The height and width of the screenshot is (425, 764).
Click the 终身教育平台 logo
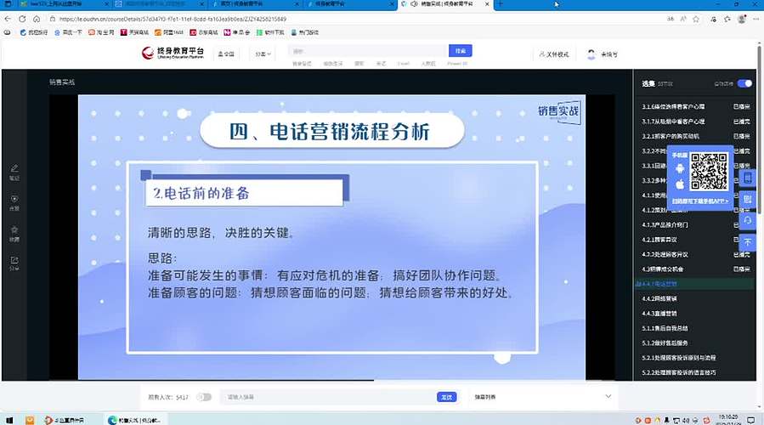coord(173,53)
